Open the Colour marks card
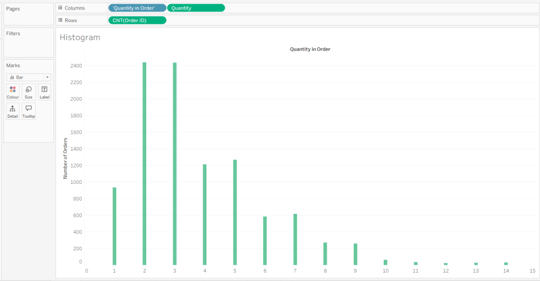Screen dimensions: 540x281 (x=13, y=92)
